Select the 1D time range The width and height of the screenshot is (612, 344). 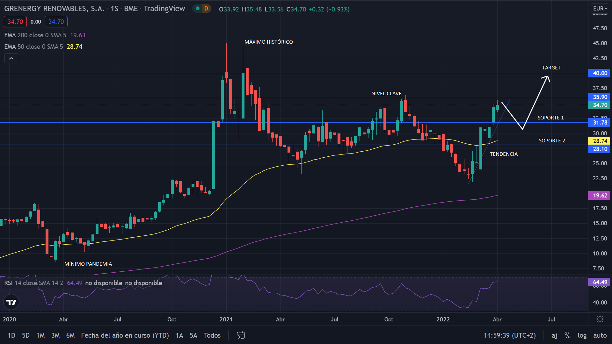tap(11, 335)
